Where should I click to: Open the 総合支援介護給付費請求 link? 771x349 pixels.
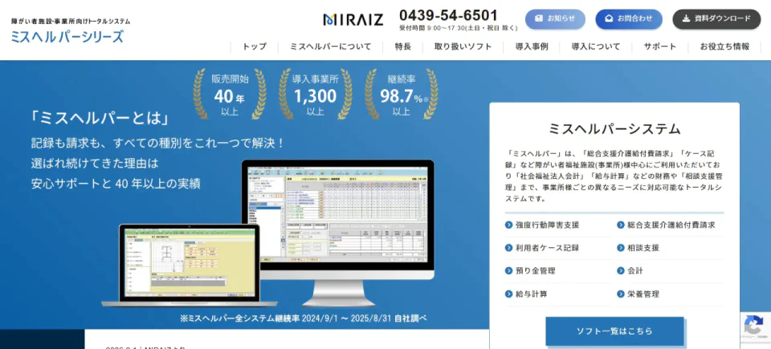(671, 225)
